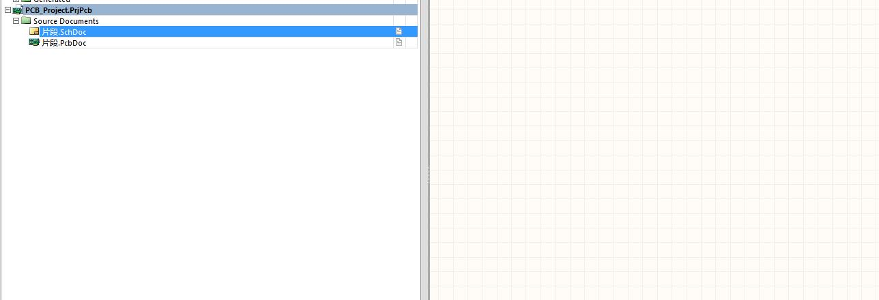
Task: Click the document status icon on 片段.SchDoc row
Action: tap(399, 31)
